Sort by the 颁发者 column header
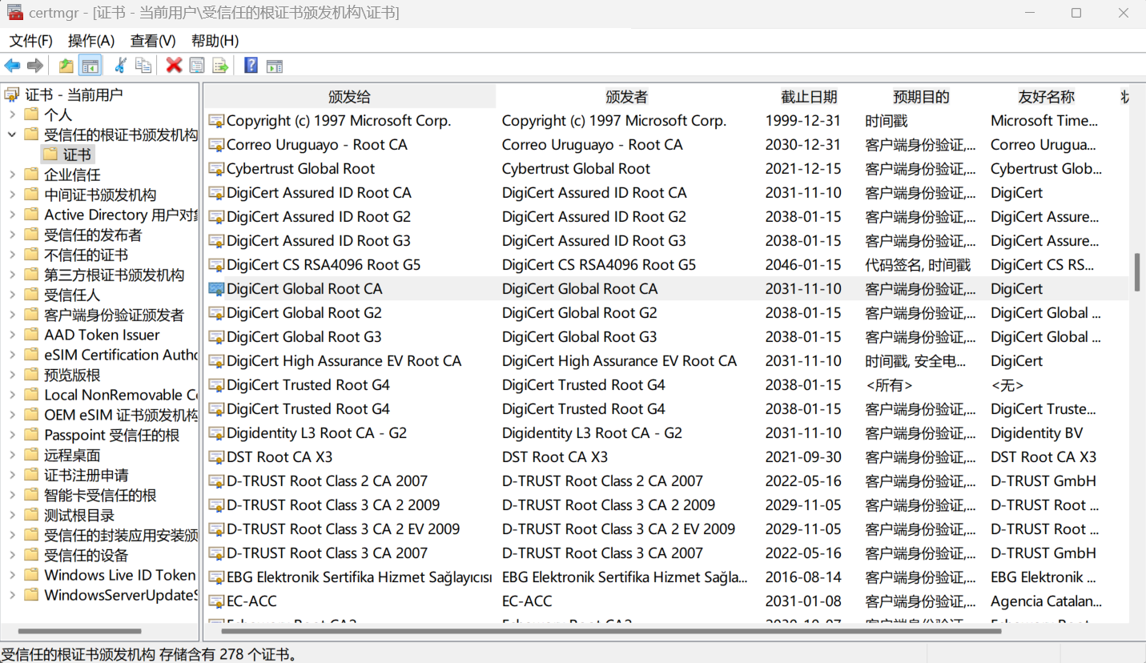 [x=626, y=97]
